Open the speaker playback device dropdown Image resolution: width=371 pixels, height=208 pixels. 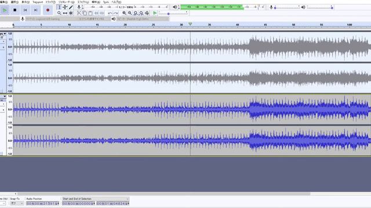pyautogui.click(x=143, y=19)
